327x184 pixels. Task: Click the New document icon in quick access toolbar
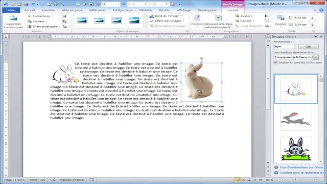coord(13,4)
